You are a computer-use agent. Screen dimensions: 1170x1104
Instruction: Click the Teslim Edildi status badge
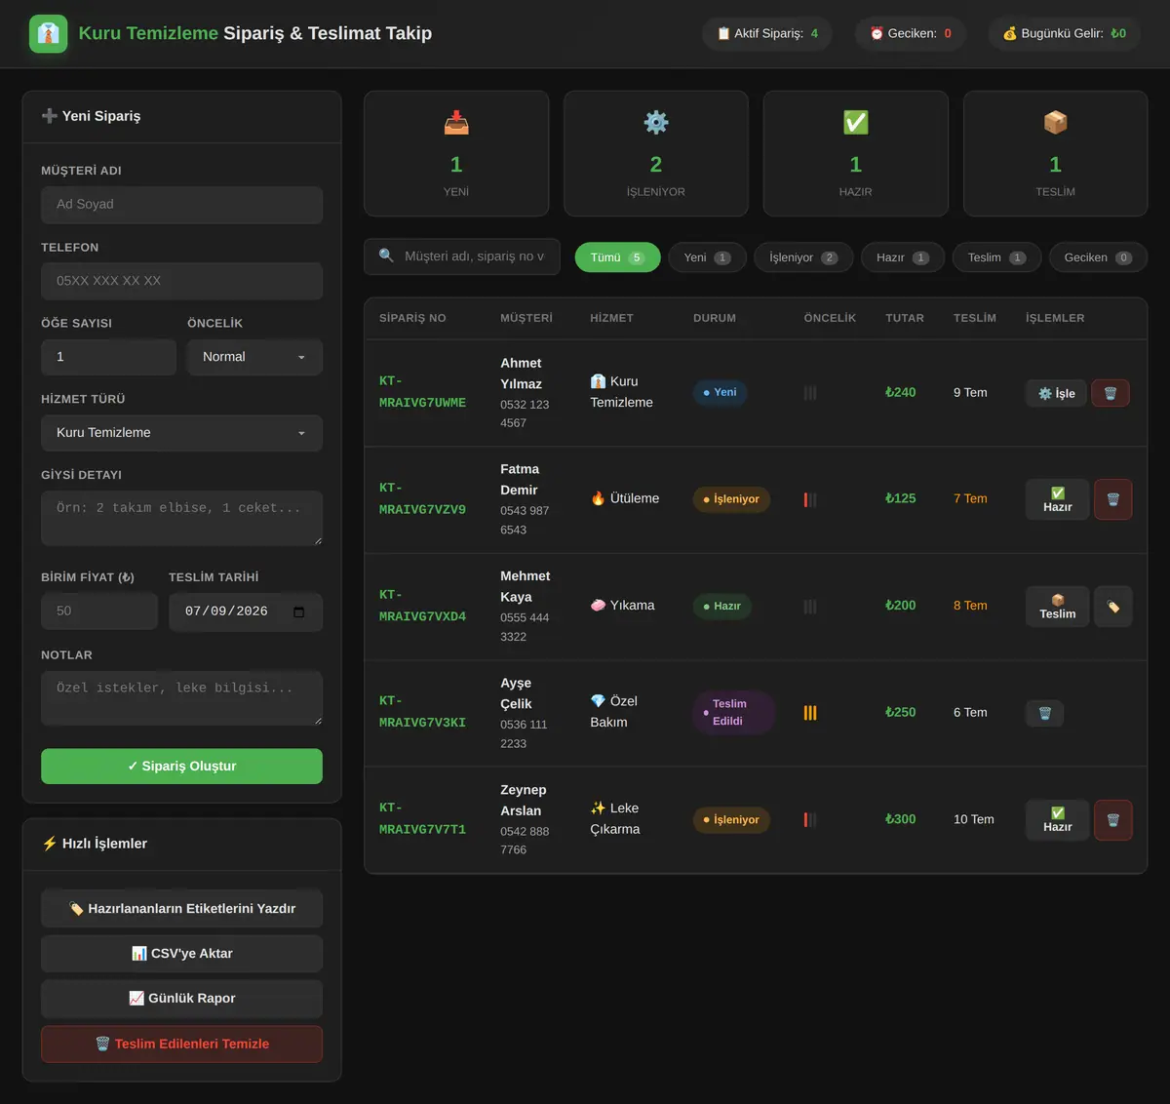pyautogui.click(x=733, y=713)
